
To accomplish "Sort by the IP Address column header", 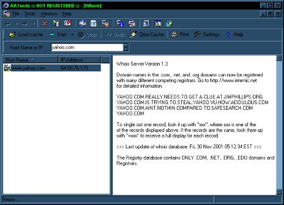I will coord(79,60).
